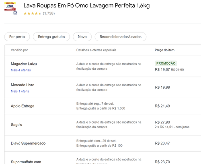201x164 pixels.
Task: Select the R$ 21,49 Apoio Entrega price
Action: (162, 106)
